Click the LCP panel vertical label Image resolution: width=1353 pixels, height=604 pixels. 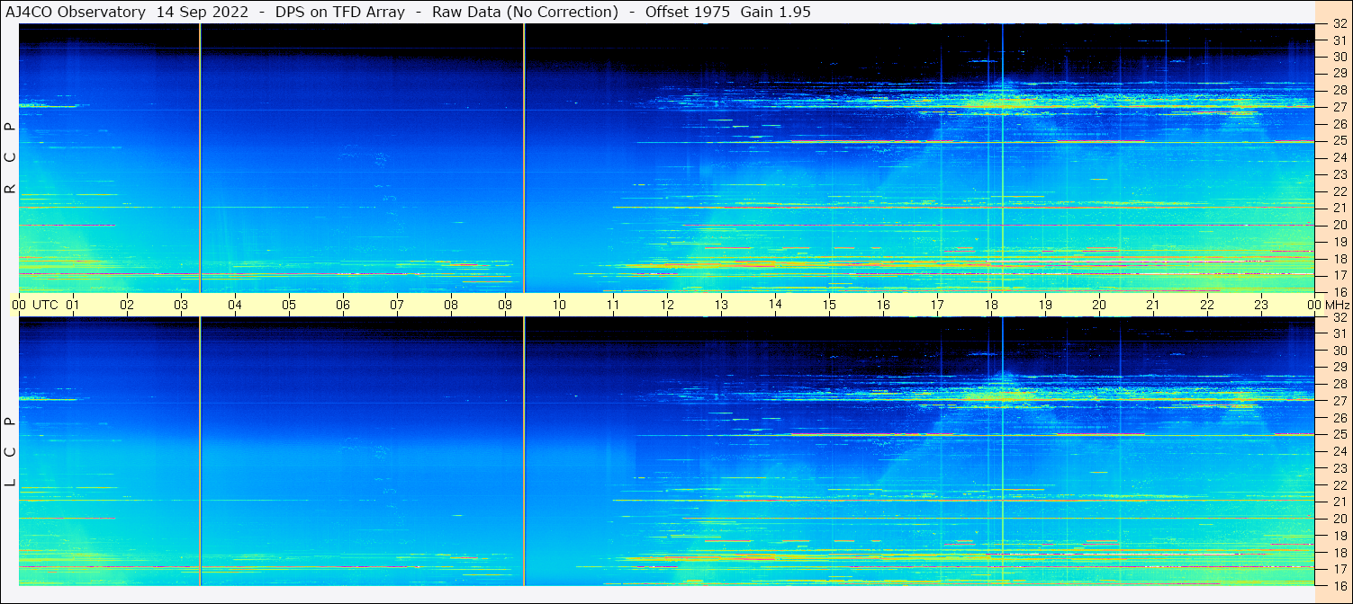(11, 452)
